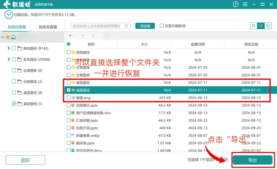The width and height of the screenshot is (277, 169).
Task: Click the 说明展示.pptx file icon
Action: pos(73,105)
